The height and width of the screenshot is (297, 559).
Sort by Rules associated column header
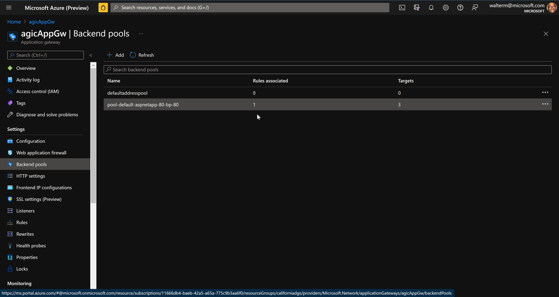click(270, 81)
